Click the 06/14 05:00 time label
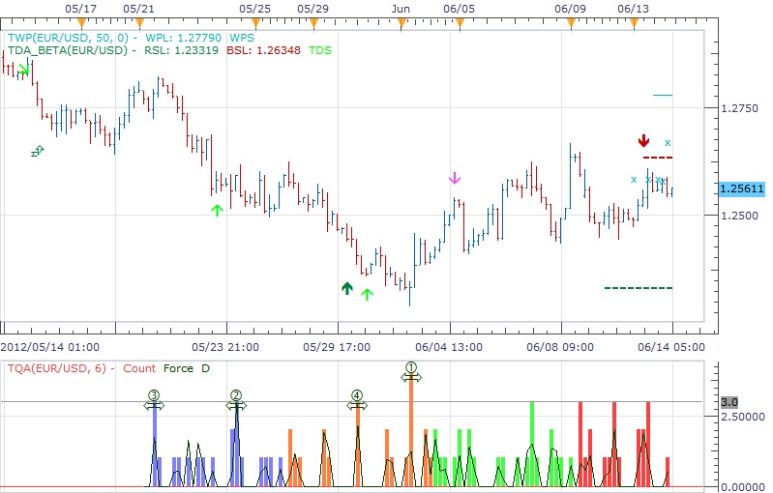The height and width of the screenshot is (493, 773). coord(671,347)
